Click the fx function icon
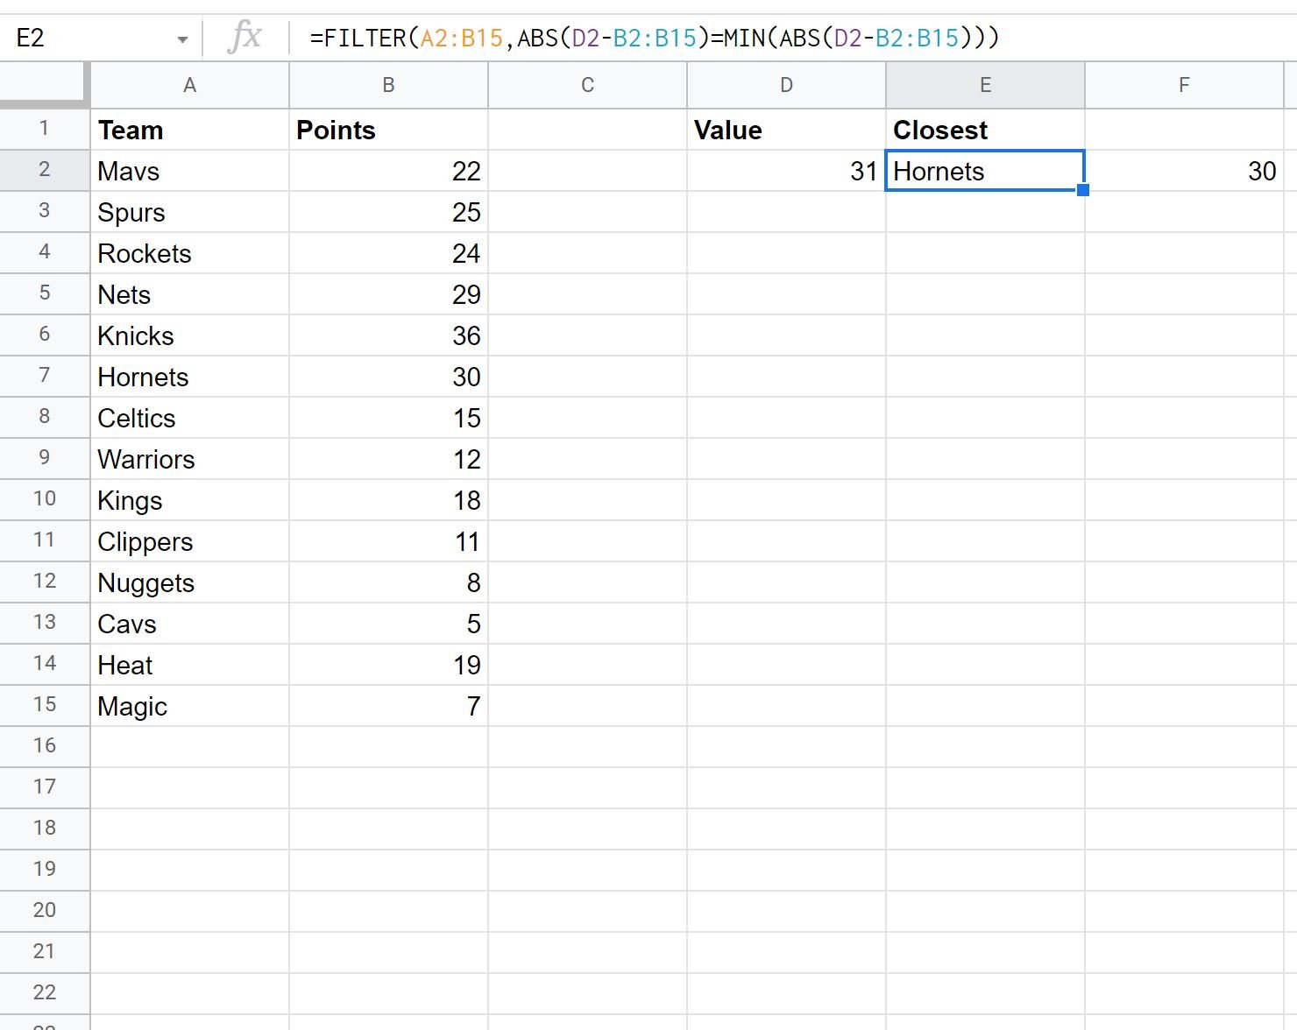 pyautogui.click(x=245, y=38)
